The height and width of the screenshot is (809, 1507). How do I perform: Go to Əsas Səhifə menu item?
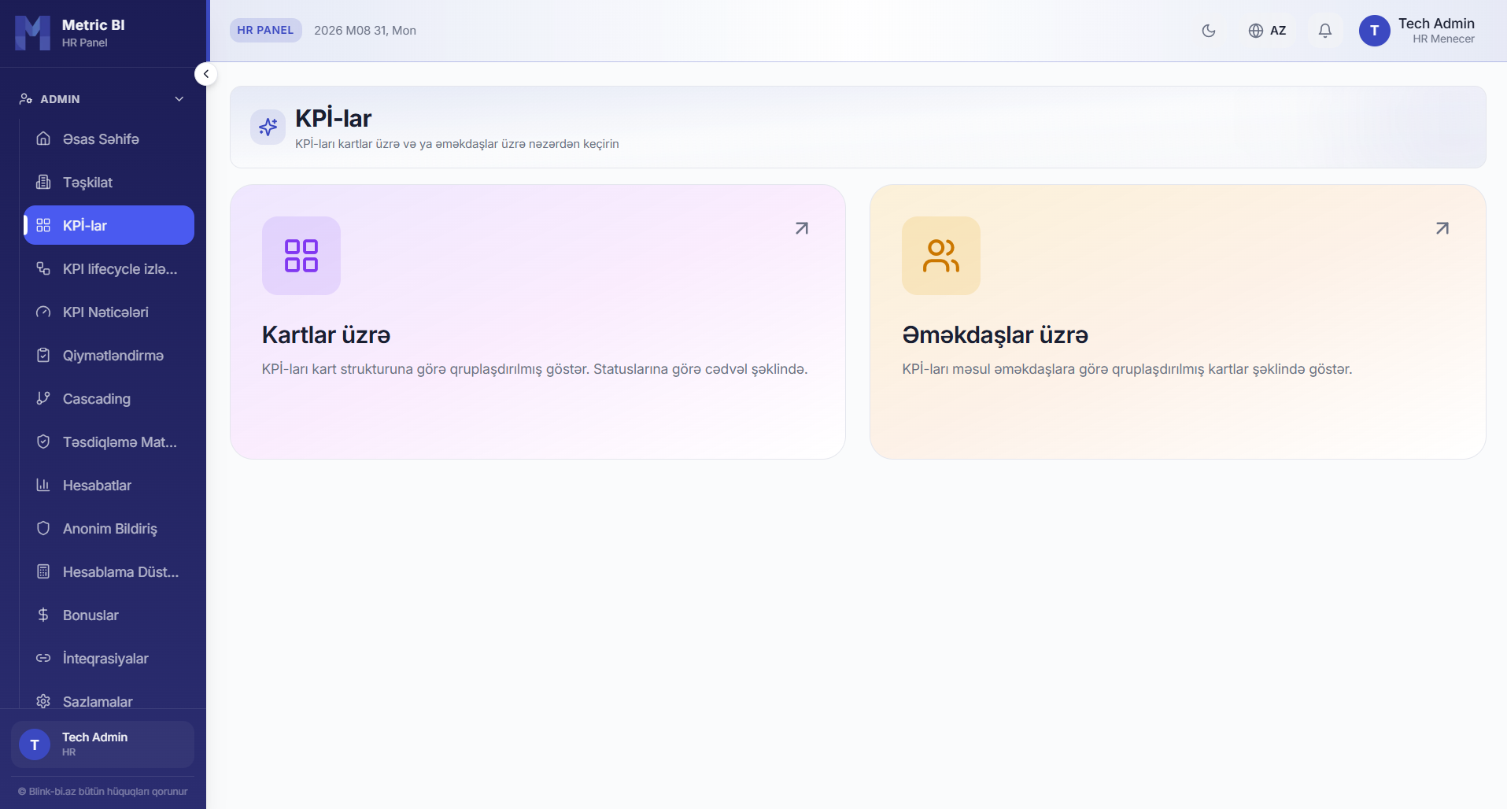tap(109, 139)
